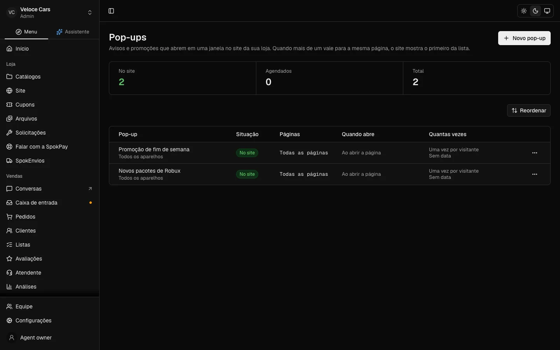Click the Quando abre column header
This screenshot has height=350, width=560.
point(358,134)
